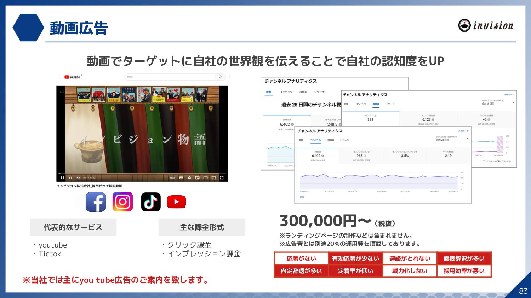Click the Facebook icon
531x298 pixels.
click(x=96, y=202)
